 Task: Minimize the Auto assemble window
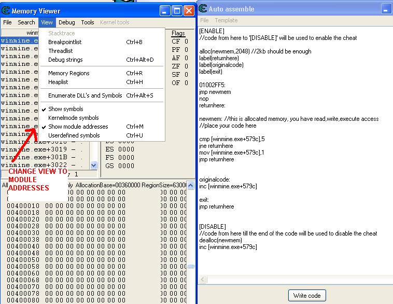(x=386, y=9)
